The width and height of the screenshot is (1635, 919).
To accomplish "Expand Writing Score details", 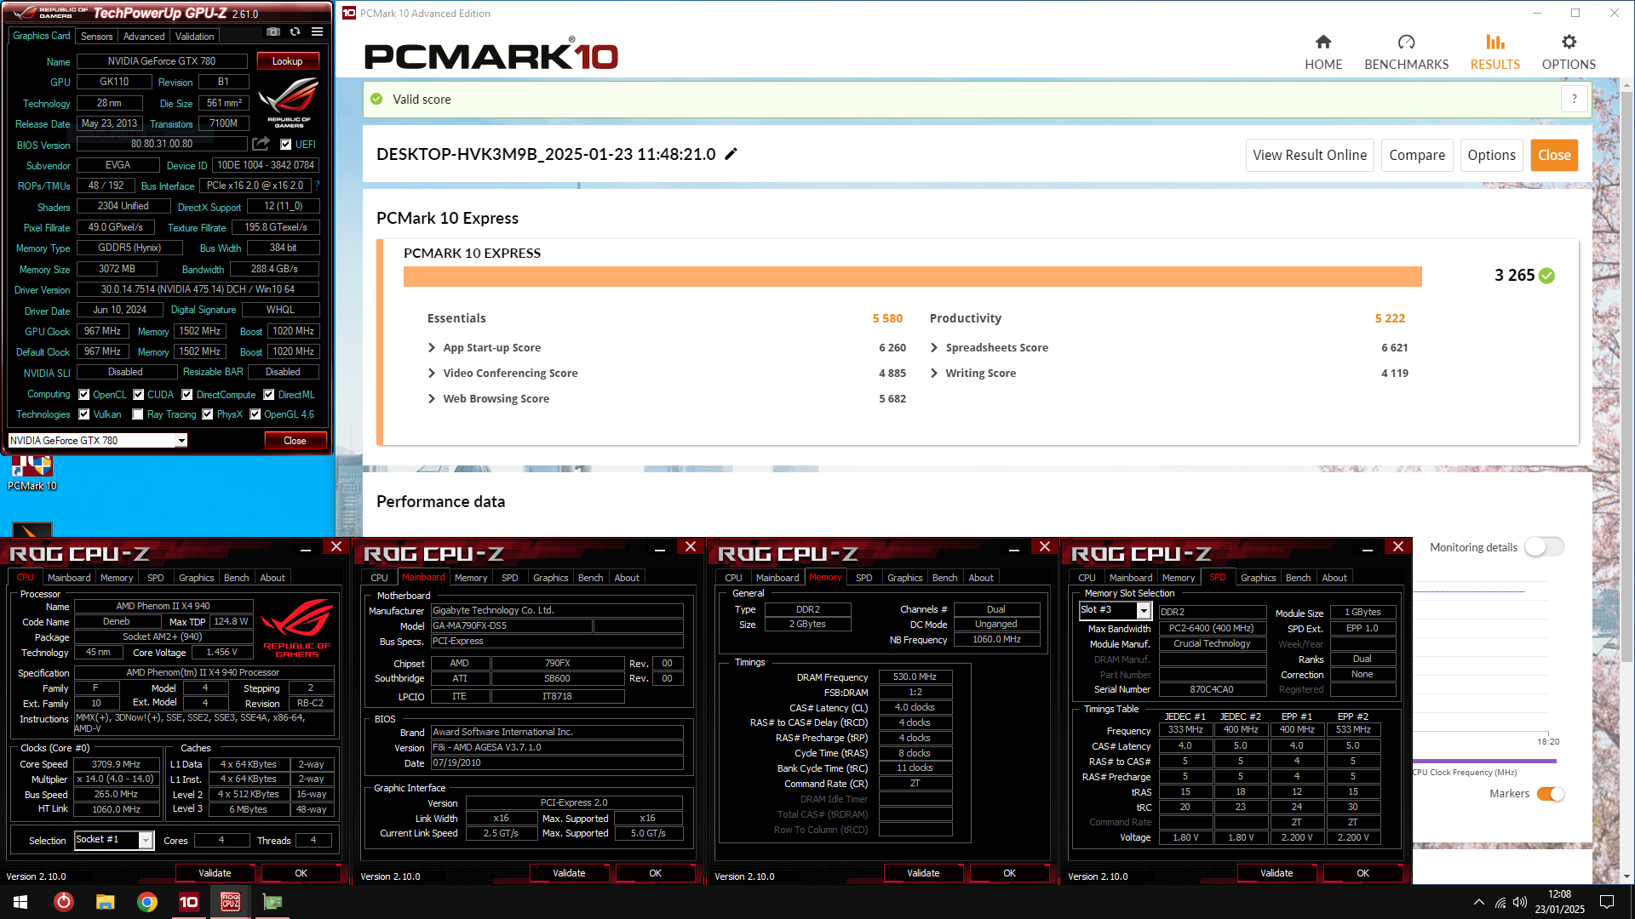I will pos(934,373).
